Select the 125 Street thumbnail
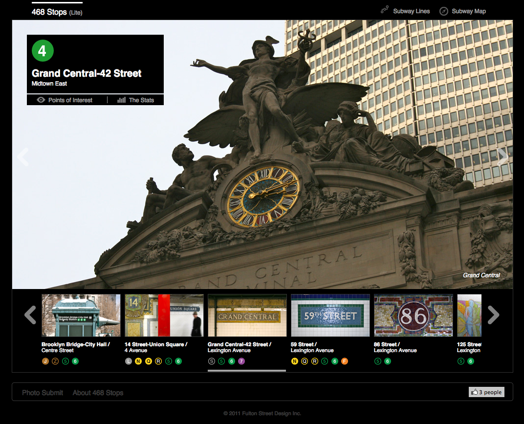 [469, 315]
